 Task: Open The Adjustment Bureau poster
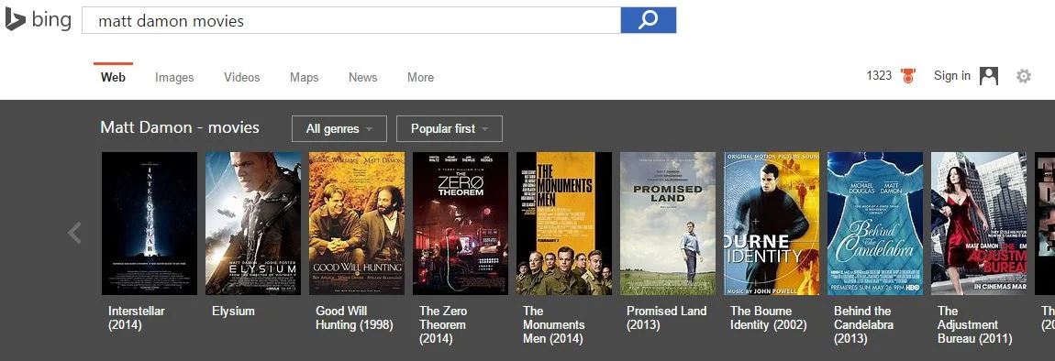coord(979,224)
